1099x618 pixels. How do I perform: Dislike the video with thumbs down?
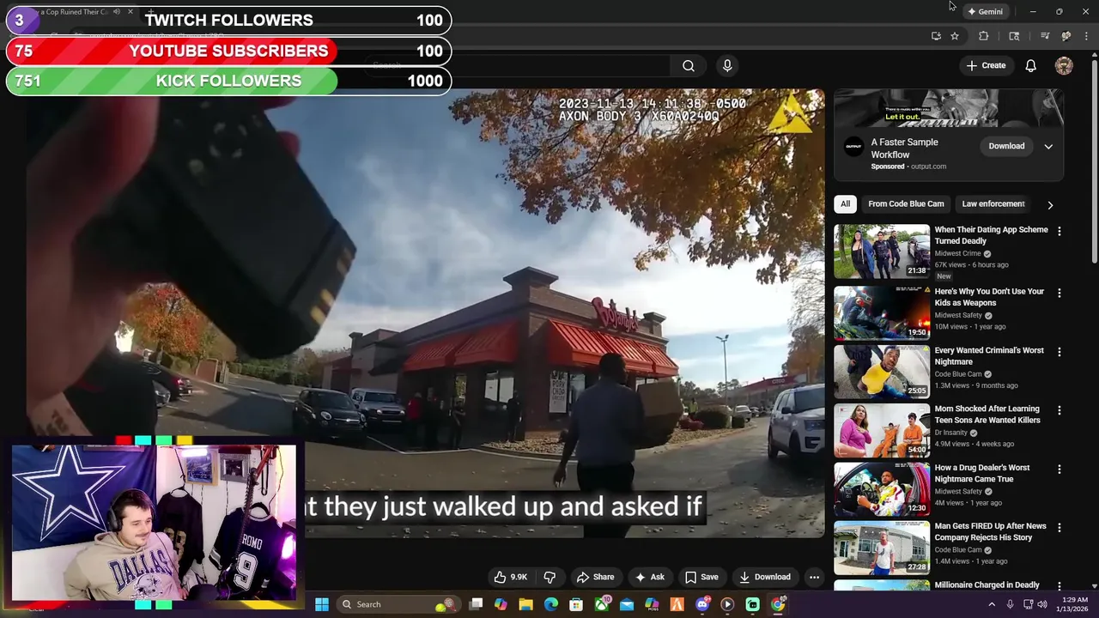point(549,577)
